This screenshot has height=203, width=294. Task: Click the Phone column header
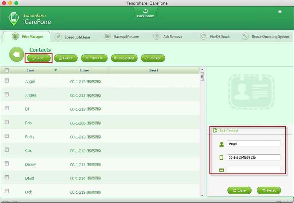coord(84,70)
